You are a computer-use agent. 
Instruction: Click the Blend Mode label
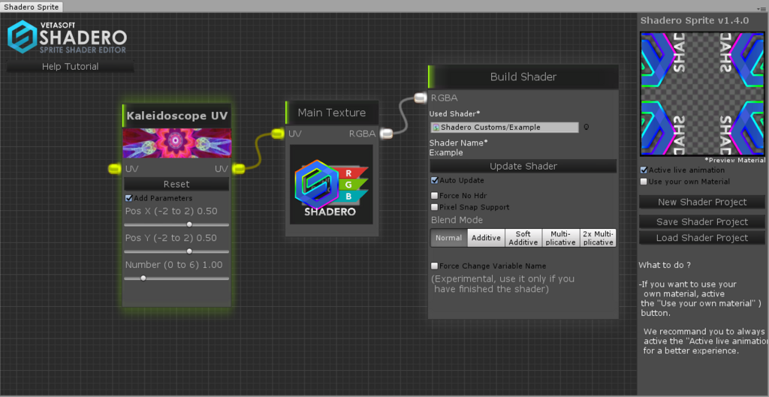(457, 220)
